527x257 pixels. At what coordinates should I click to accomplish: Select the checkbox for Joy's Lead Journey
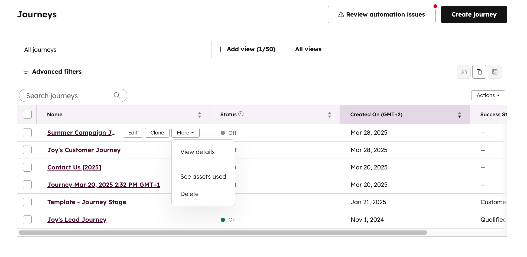click(x=27, y=220)
